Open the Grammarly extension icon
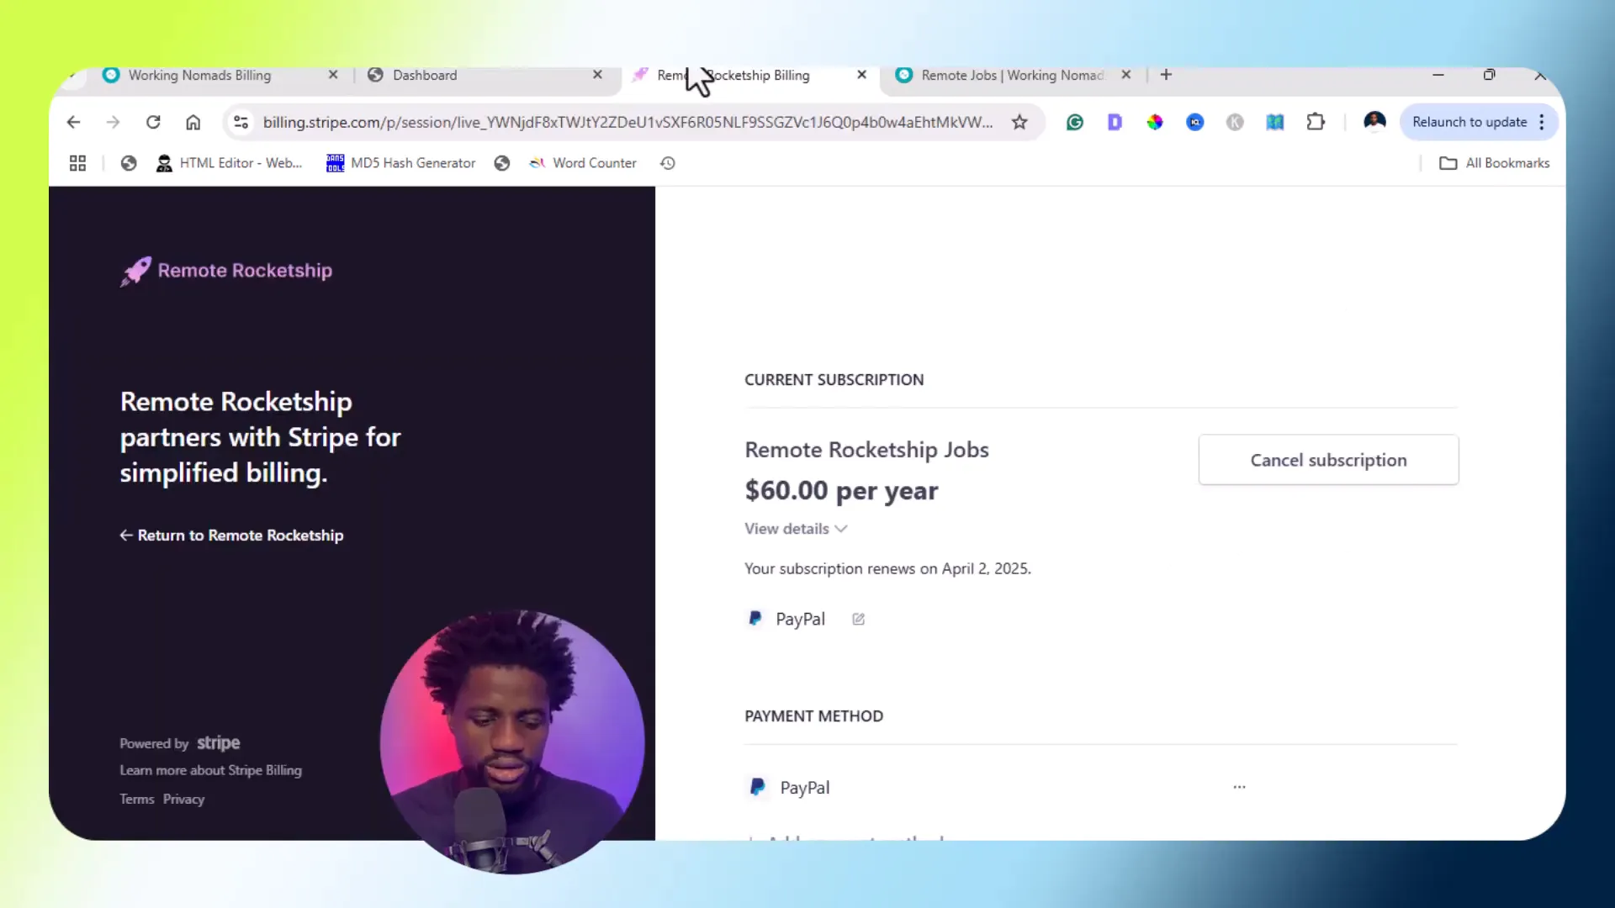This screenshot has width=1615, height=908. [1074, 122]
